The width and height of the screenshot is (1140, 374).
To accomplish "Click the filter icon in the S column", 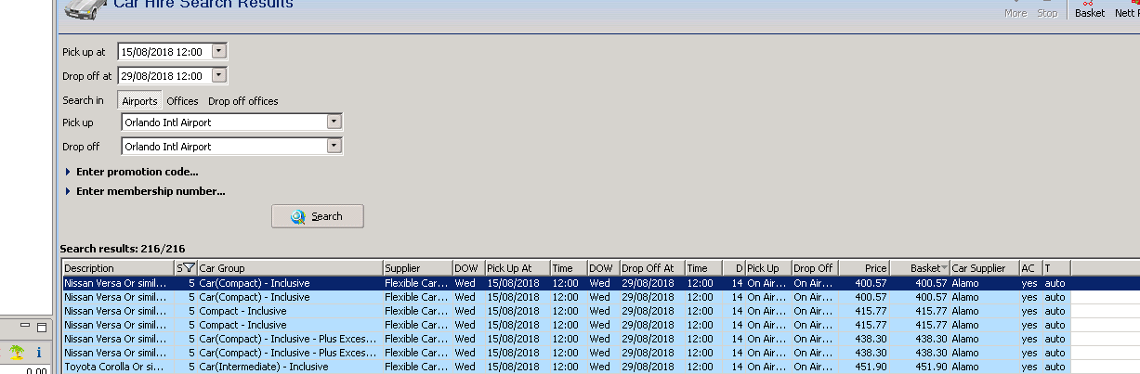I will (190, 268).
